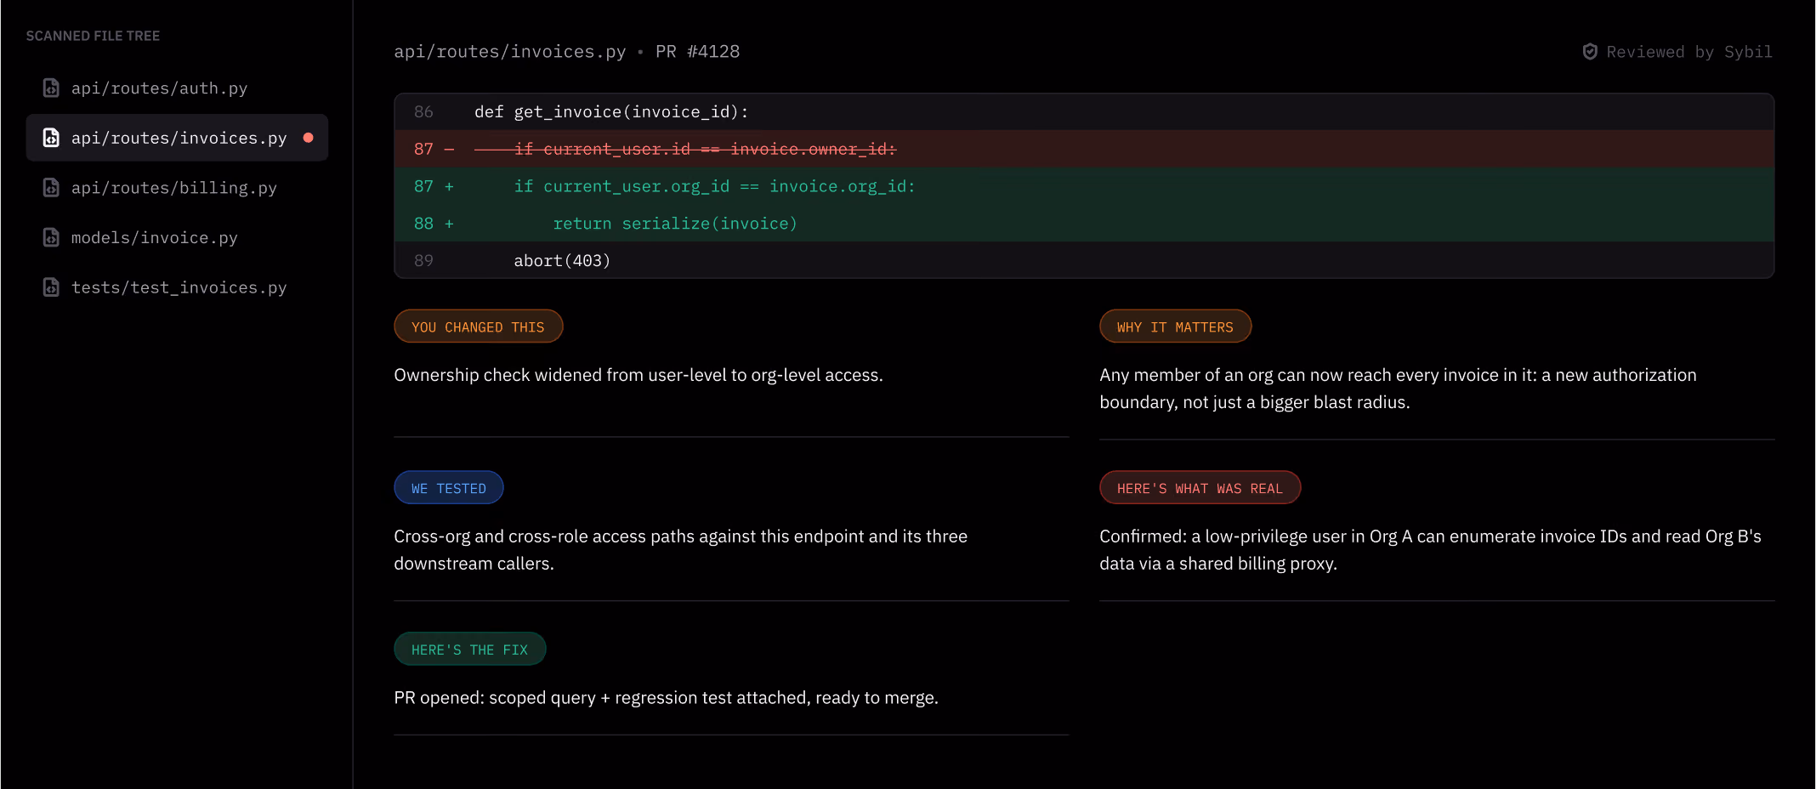Screen dimensions: 1816x789
Task: Click the WHY IT MATTERS badge
Action: tap(1175, 326)
